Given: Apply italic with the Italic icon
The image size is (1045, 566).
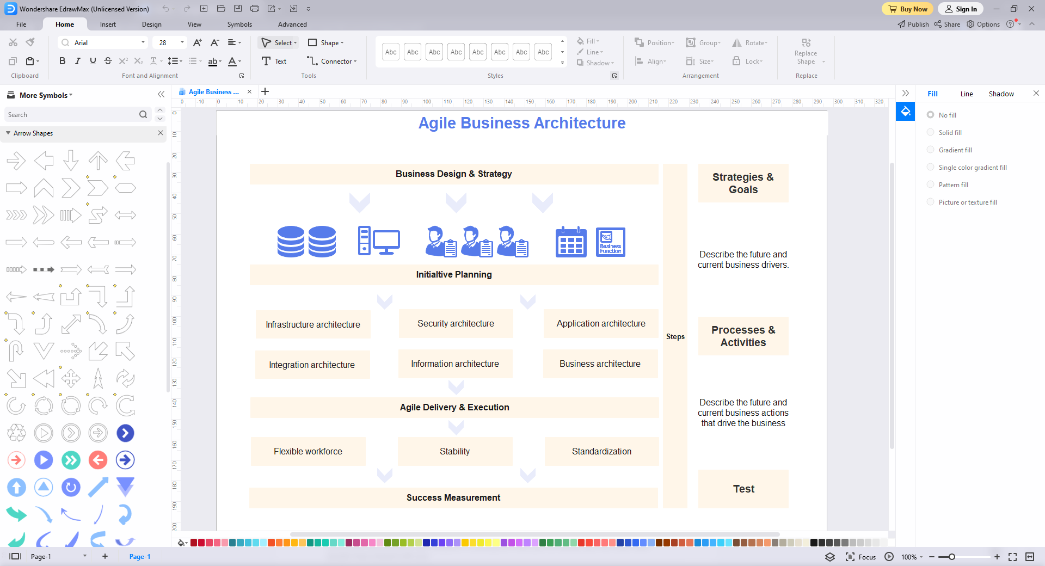Looking at the screenshot, I should pos(77,61).
